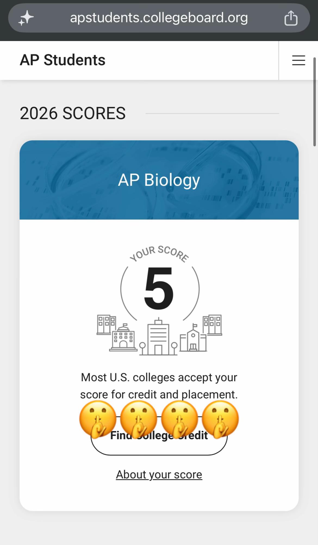Go to AP Students home title
Image resolution: width=318 pixels, height=545 pixels.
tap(63, 60)
